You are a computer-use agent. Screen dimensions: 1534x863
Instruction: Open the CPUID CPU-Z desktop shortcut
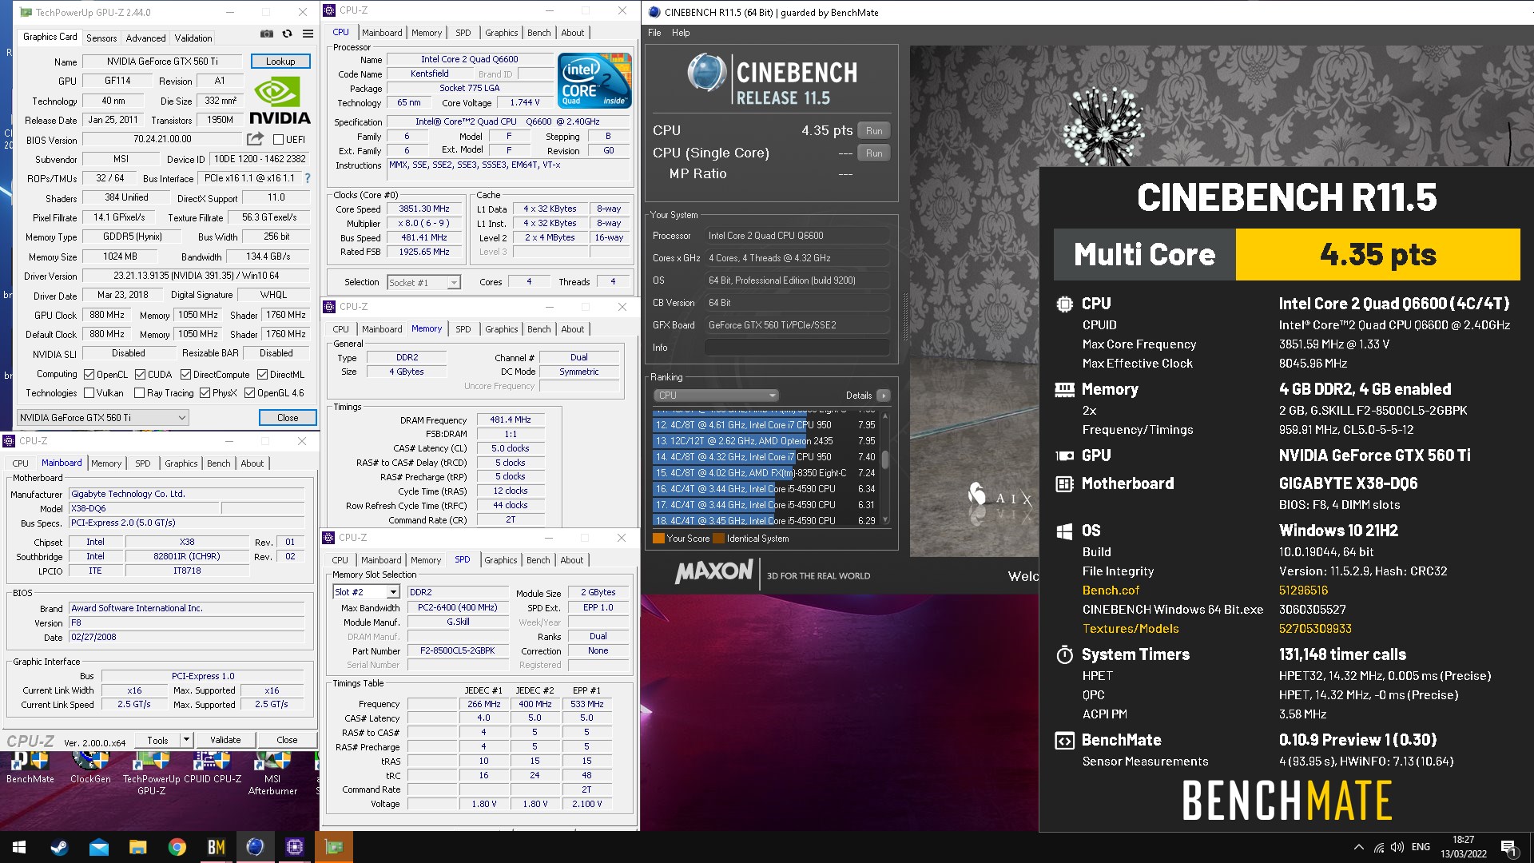pos(213,768)
